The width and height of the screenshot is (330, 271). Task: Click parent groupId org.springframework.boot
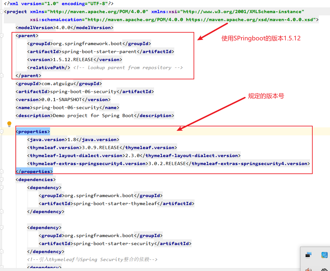(88, 44)
